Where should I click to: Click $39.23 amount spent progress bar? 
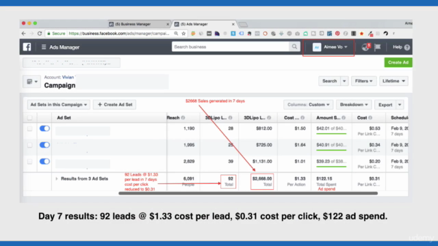click(331, 167)
